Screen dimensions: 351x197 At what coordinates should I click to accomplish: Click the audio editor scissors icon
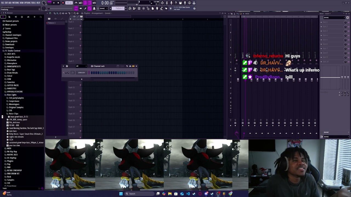coord(167,3)
